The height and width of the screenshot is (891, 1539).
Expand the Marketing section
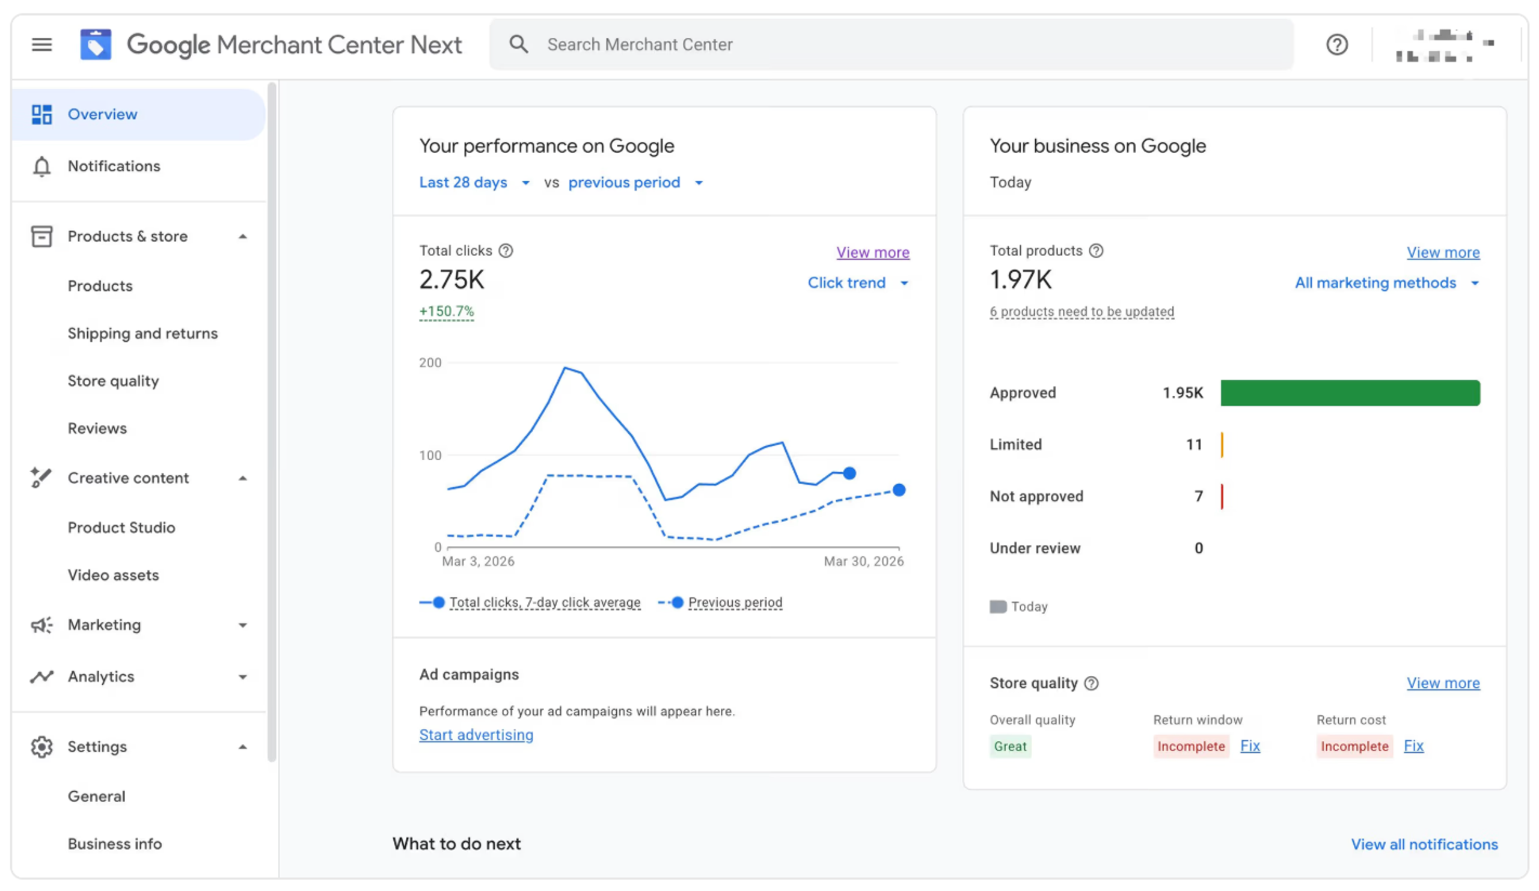[243, 625]
